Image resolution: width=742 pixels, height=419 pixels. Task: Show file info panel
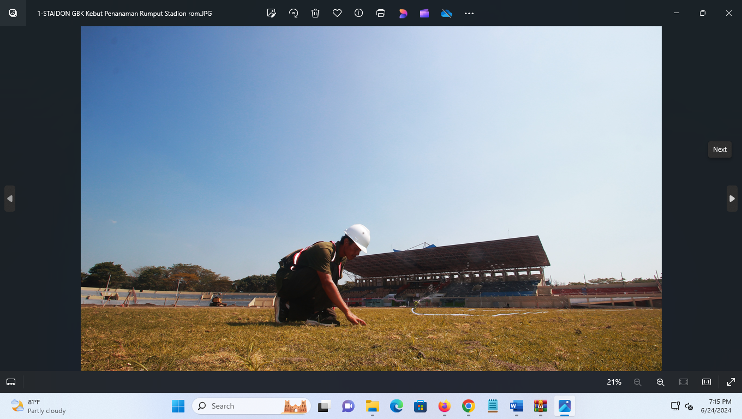click(358, 13)
